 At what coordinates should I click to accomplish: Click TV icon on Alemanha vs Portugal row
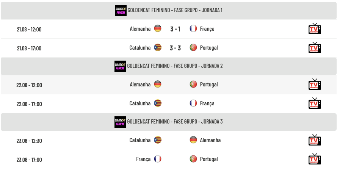[315, 84]
